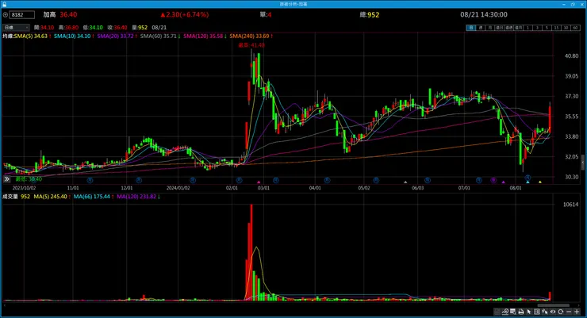Click the magenta triangle marker near 03/01
The image size is (587, 318).
point(259,182)
